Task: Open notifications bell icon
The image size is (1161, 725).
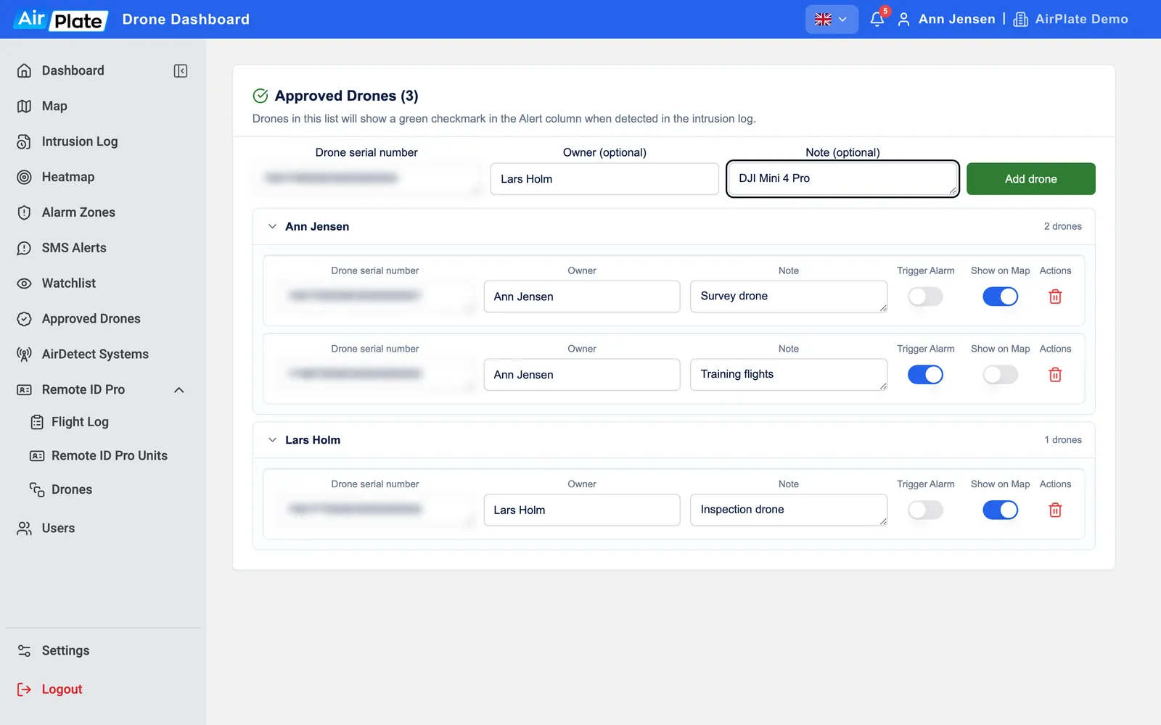Action: (x=877, y=20)
